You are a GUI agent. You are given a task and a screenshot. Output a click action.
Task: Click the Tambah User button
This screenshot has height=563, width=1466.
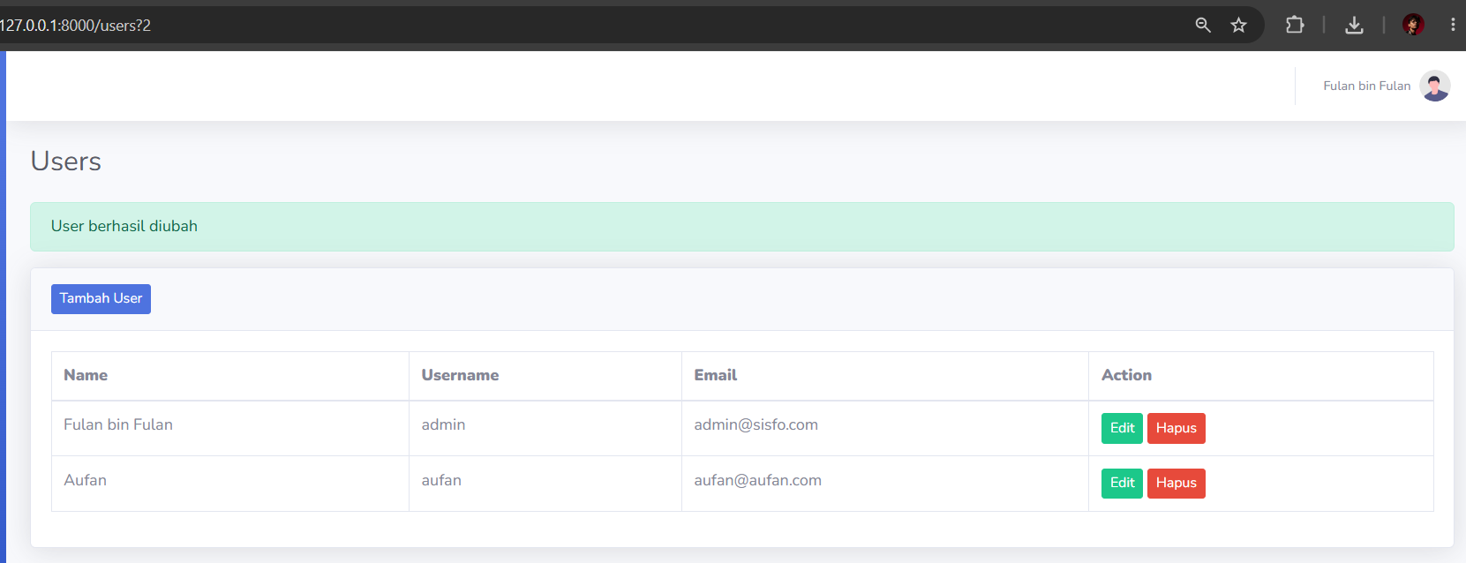click(x=101, y=299)
